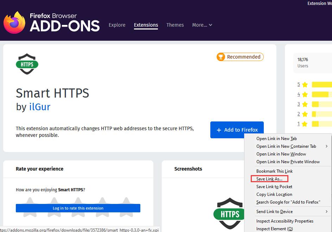Click the Smart HTTPS title text
332x232 pixels.
52,93
